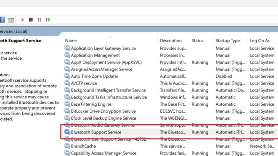Click Local System log on for Capability Access Manager
Screen dimensions: 278x156
click(262, 153)
